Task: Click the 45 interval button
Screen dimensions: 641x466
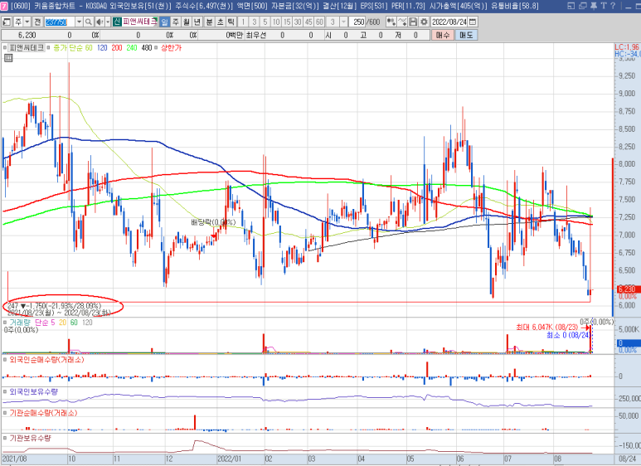Action: [x=308, y=22]
